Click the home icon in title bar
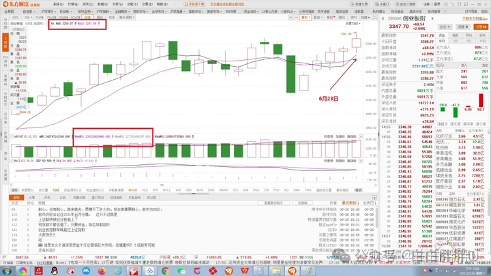 pos(446,4)
